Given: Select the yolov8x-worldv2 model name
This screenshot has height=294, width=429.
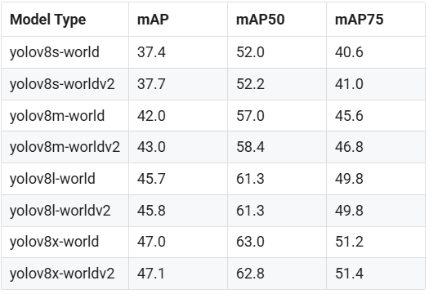Looking at the screenshot, I should pyautogui.click(x=62, y=274).
